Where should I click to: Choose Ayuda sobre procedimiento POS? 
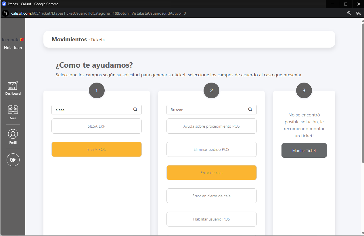pos(212,126)
